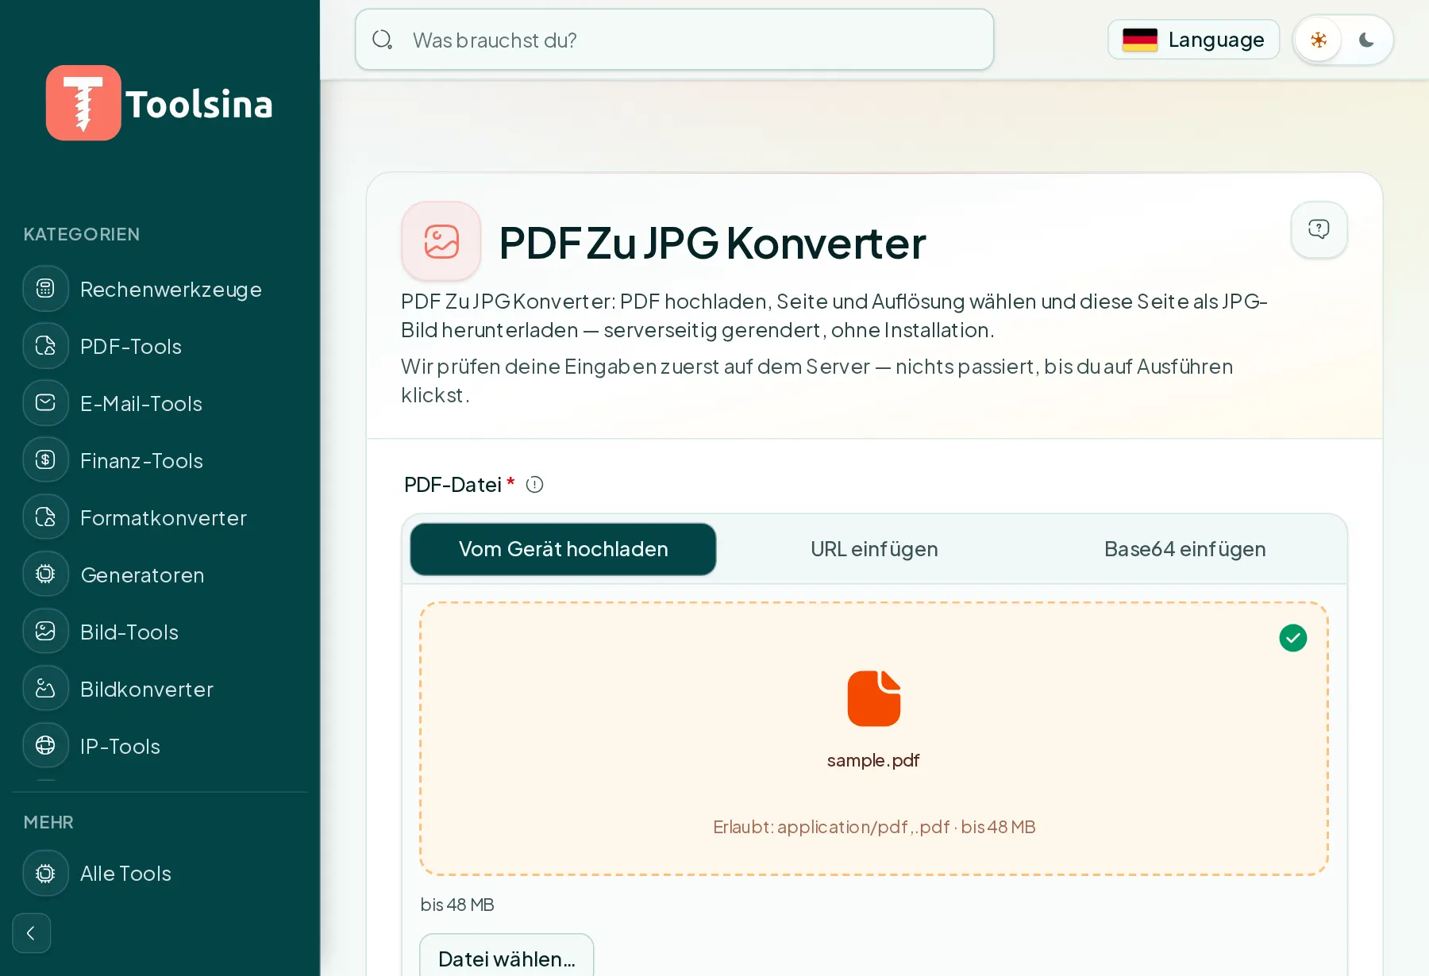
Task: Click the search magnifier icon
Action: pyautogui.click(x=383, y=40)
